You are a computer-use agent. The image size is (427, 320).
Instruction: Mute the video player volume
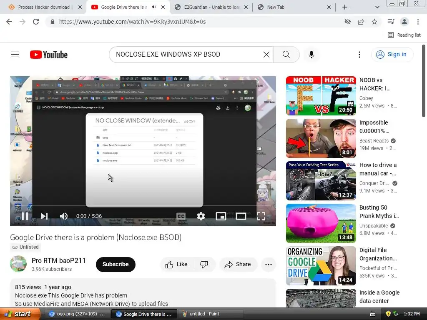pos(64,216)
